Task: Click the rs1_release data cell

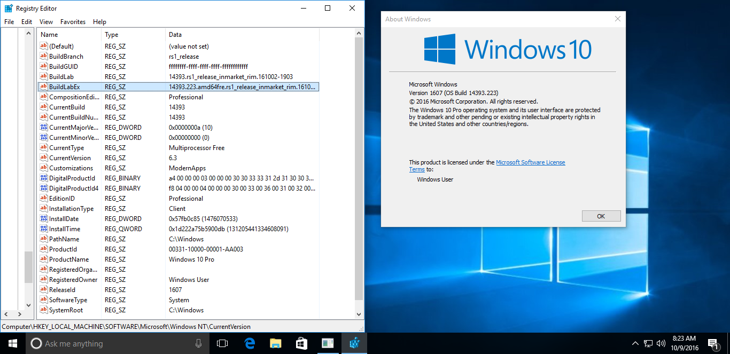Action: point(184,57)
